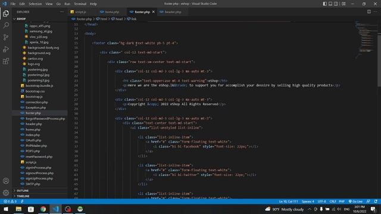
Task: Open Source Control view
Action: tap(6, 37)
